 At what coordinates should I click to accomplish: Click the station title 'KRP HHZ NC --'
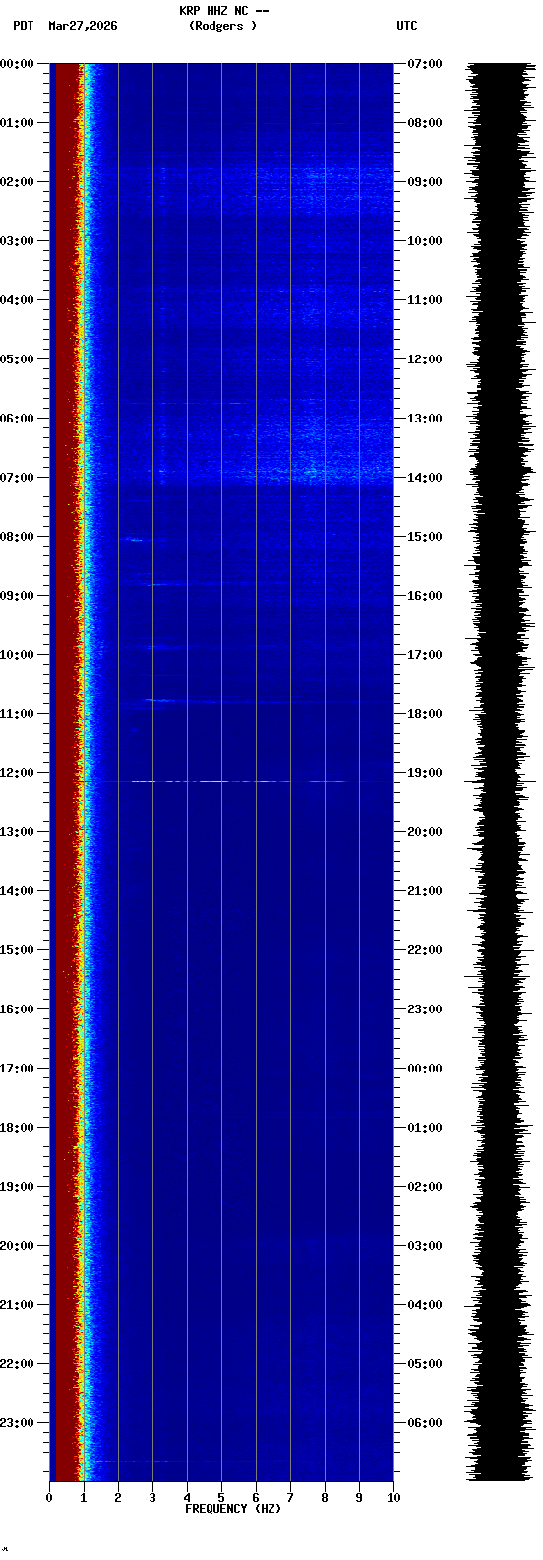(223, 11)
